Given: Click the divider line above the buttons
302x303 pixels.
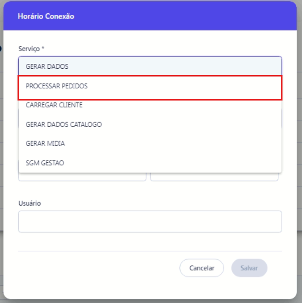Looking at the screenshot, I should click(150, 251).
